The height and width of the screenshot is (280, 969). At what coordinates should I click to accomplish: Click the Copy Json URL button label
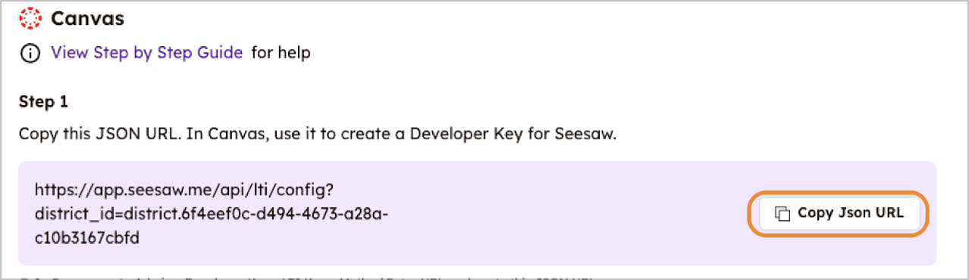[851, 213]
